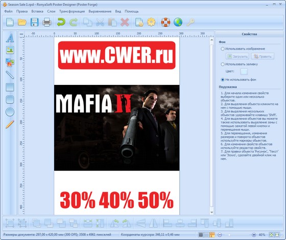The height and width of the screenshot is (240, 286).
Task: Click the 'Размеры документа' status bar text
Action: pyautogui.click(x=57, y=234)
